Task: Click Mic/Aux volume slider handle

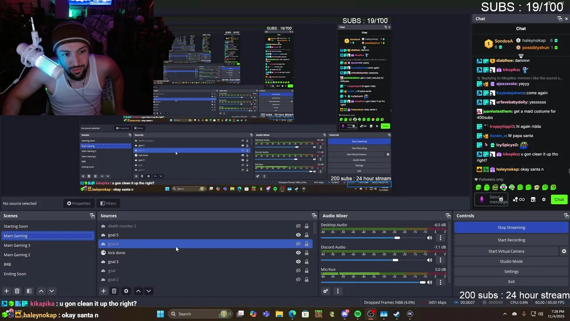Action: (x=423, y=282)
